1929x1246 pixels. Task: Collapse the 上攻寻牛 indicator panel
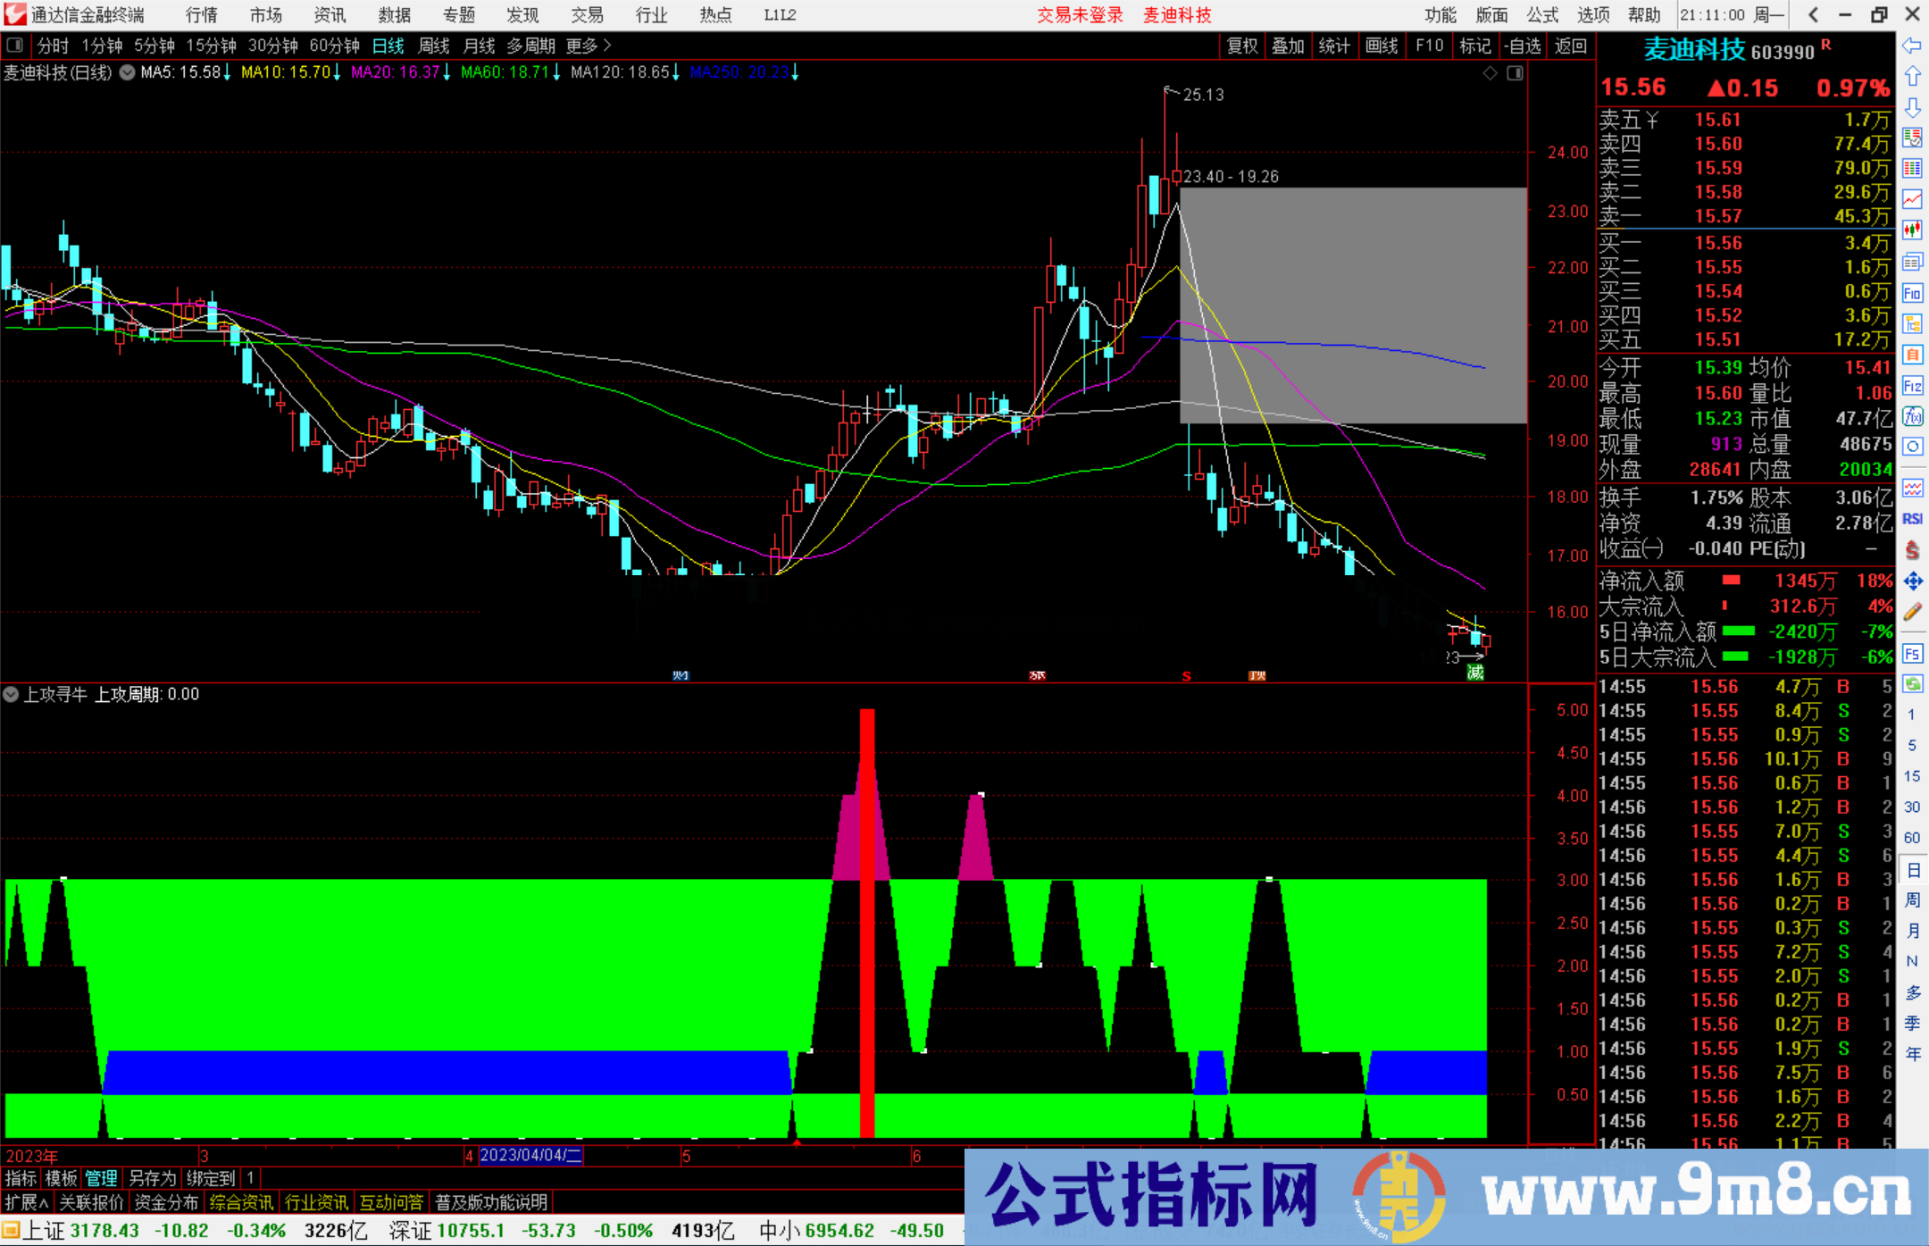click(12, 694)
